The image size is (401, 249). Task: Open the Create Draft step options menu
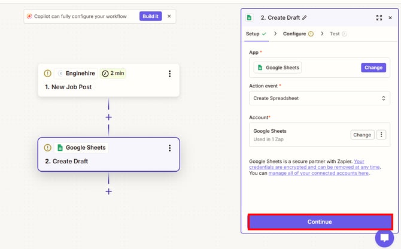[169, 148]
